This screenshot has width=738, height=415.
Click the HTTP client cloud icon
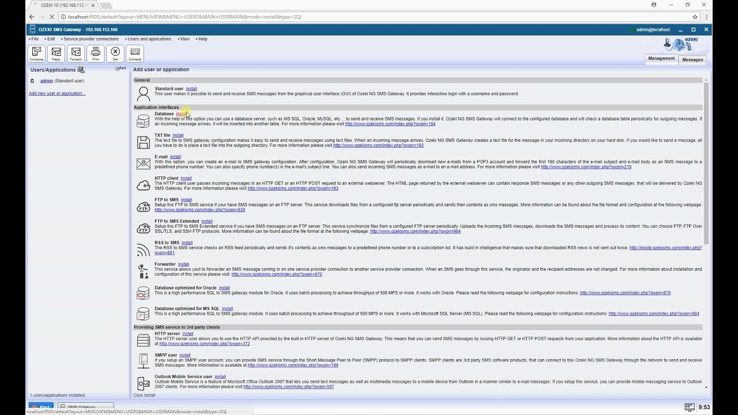point(143,185)
